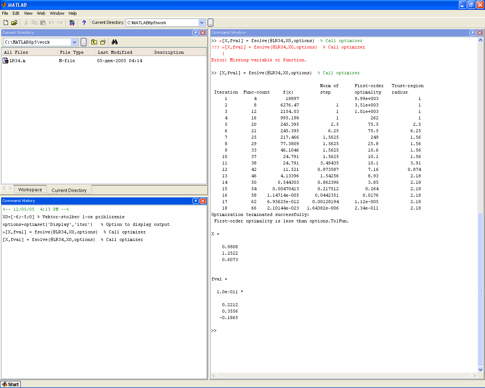Click the Paste clipboard icon
Screen dimensions: 485x388
pos(43,23)
